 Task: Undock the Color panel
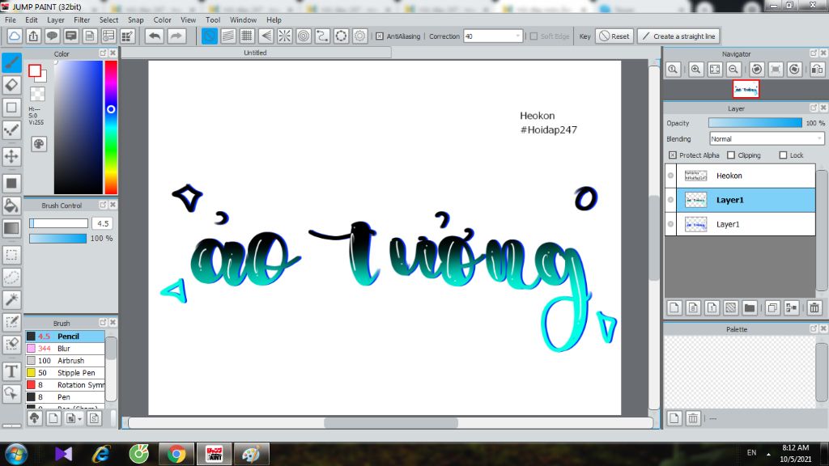pyautogui.click(x=103, y=53)
